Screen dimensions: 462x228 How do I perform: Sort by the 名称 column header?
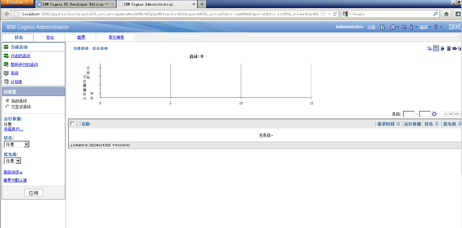86,124
